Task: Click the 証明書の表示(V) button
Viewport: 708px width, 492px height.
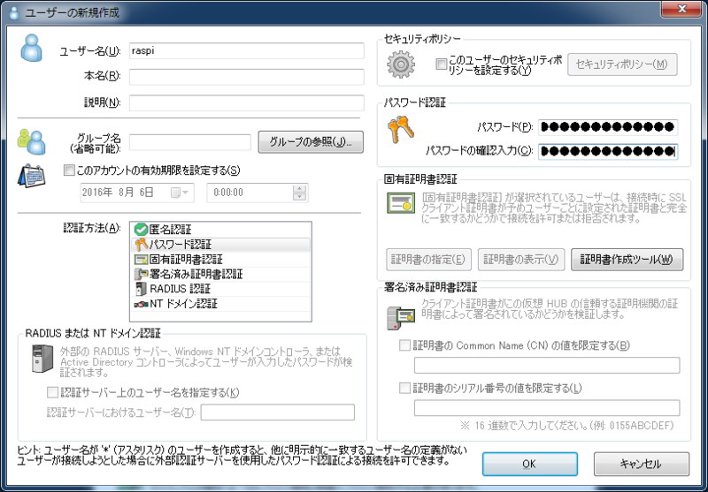Action: pyautogui.click(x=521, y=260)
